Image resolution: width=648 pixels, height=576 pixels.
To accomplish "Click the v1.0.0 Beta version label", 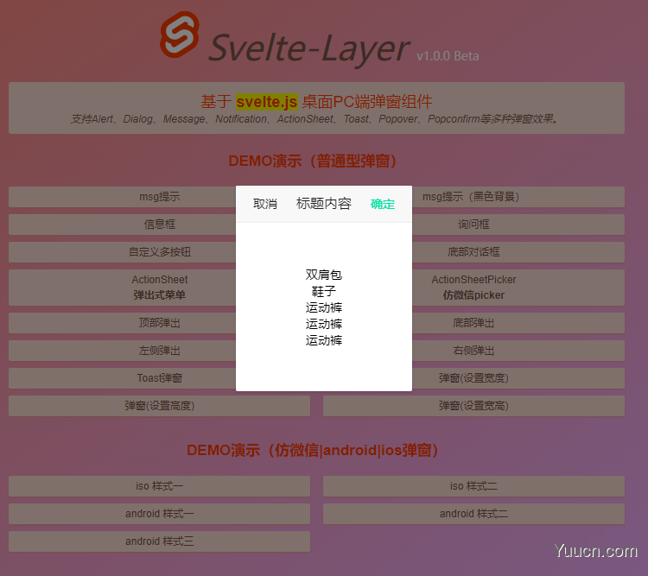I will [448, 56].
